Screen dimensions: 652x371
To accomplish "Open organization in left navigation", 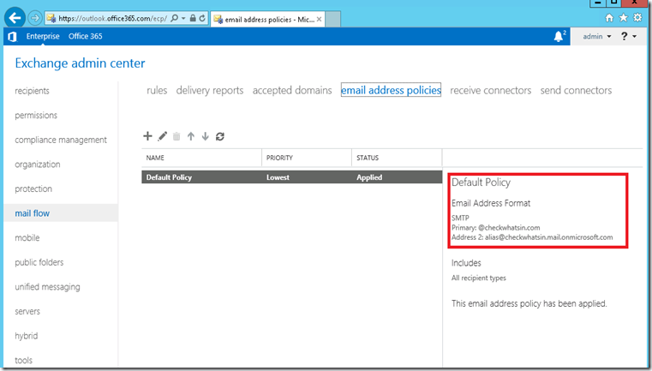I will (x=38, y=165).
